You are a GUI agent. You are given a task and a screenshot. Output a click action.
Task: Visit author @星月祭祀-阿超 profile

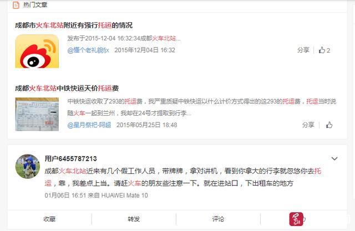click(x=89, y=125)
